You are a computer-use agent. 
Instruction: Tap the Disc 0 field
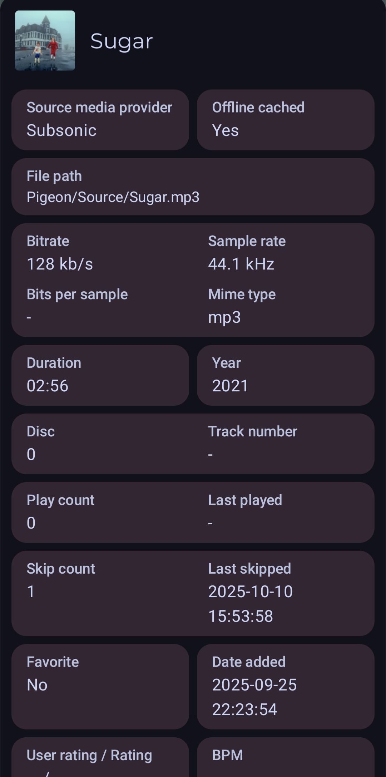(41, 444)
